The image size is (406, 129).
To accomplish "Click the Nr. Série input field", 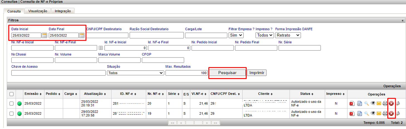I will coord(299,48).
